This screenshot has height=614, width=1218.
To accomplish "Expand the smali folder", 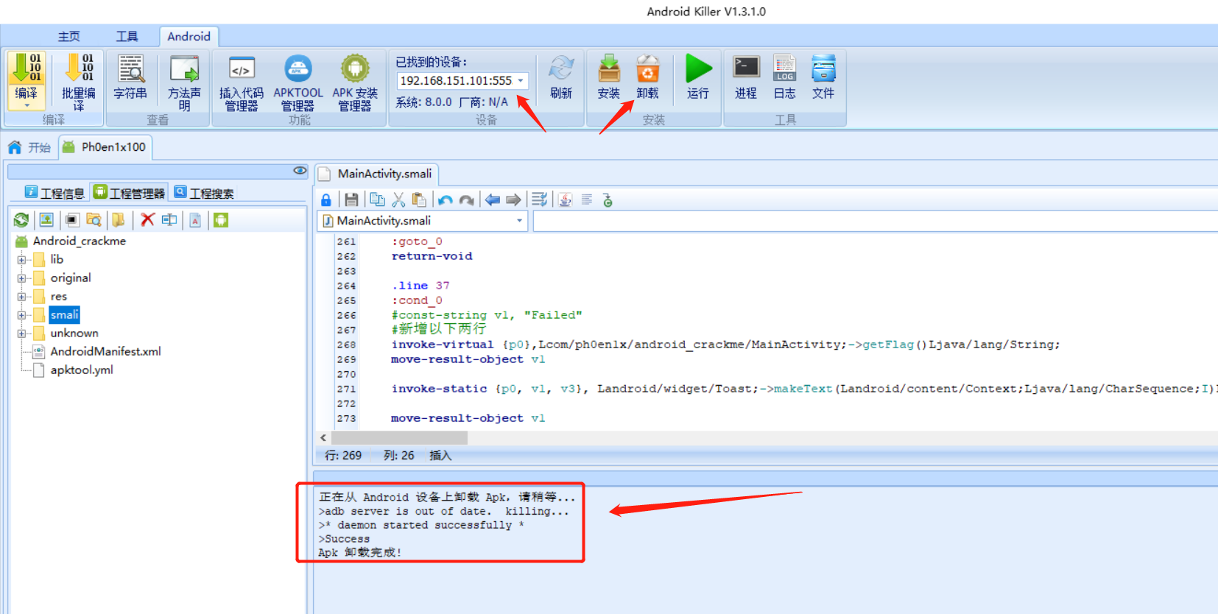I will pos(21,315).
